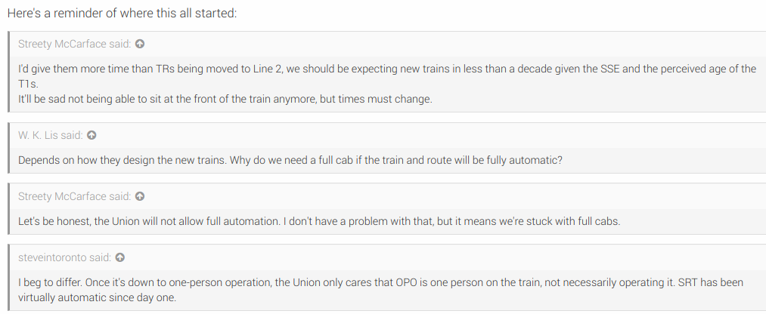766x314 pixels.
Task: Click Streety McCarface attribution above the TRs quote
Action: click(x=75, y=44)
